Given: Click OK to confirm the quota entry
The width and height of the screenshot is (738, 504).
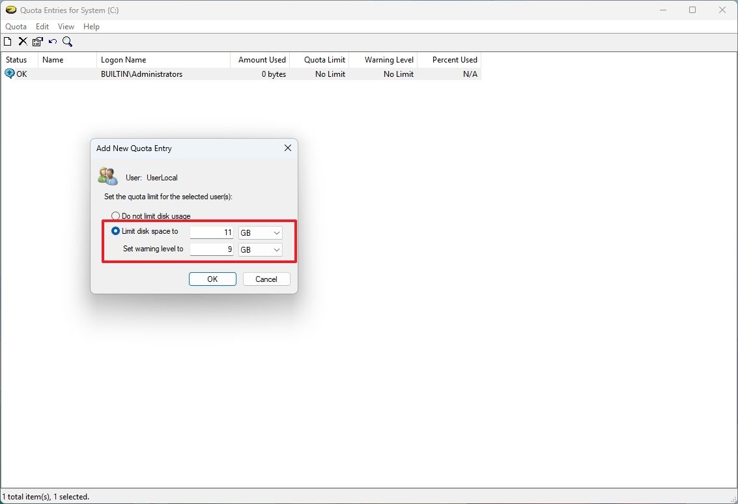Looking at the screenshot, I should (212, 279).
